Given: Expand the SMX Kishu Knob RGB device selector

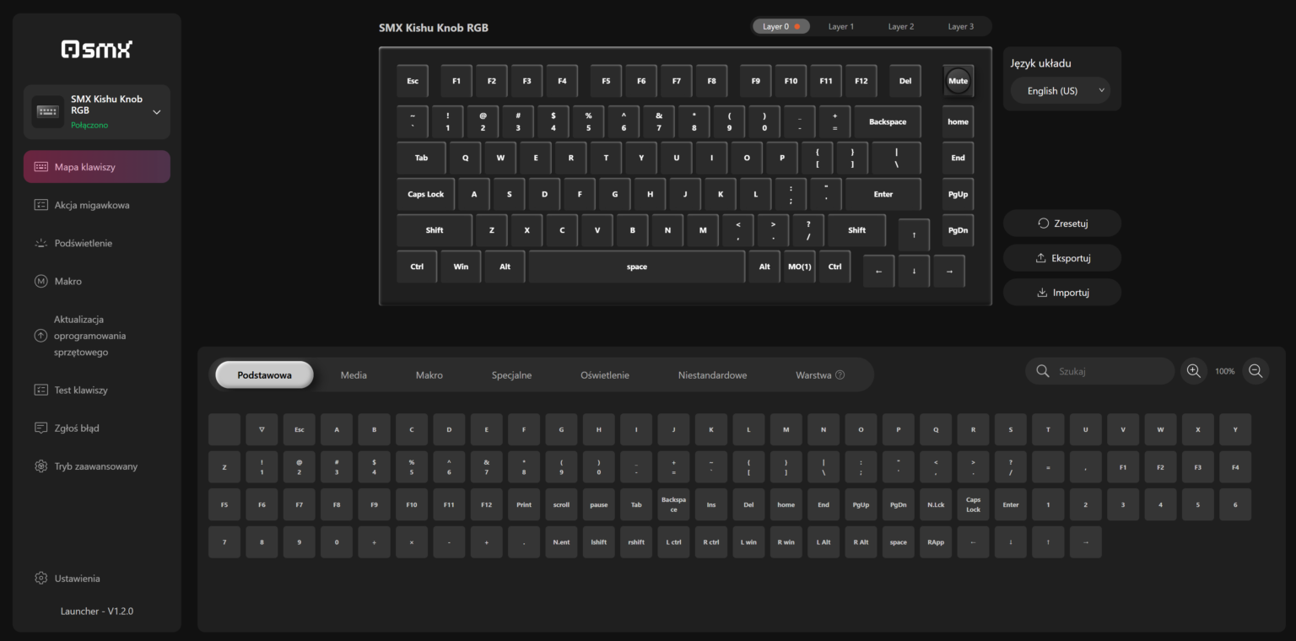Looking at the screenshot, I should pyautogui.click(x=96, y=110).
